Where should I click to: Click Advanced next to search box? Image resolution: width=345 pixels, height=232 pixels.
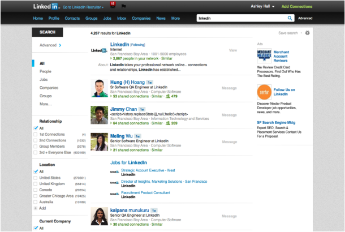(x=305, y=18)
